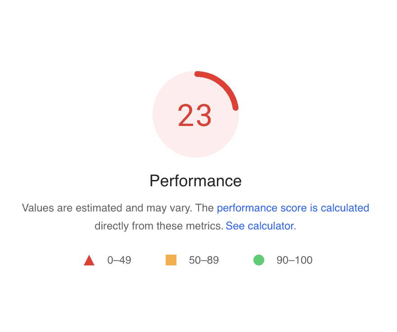The width and height of the screenshot is (397, 332).
Task: Click the digit 3 in the score
Action: (x=203, y=115)
